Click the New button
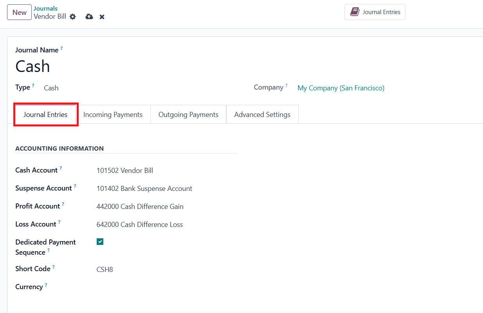The height and width of the screenshot is (313, 483). tap(19, 12)
